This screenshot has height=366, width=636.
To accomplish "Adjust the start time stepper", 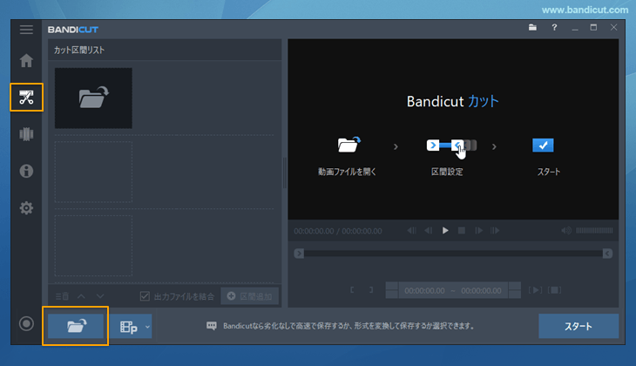I will pos(392,290).
